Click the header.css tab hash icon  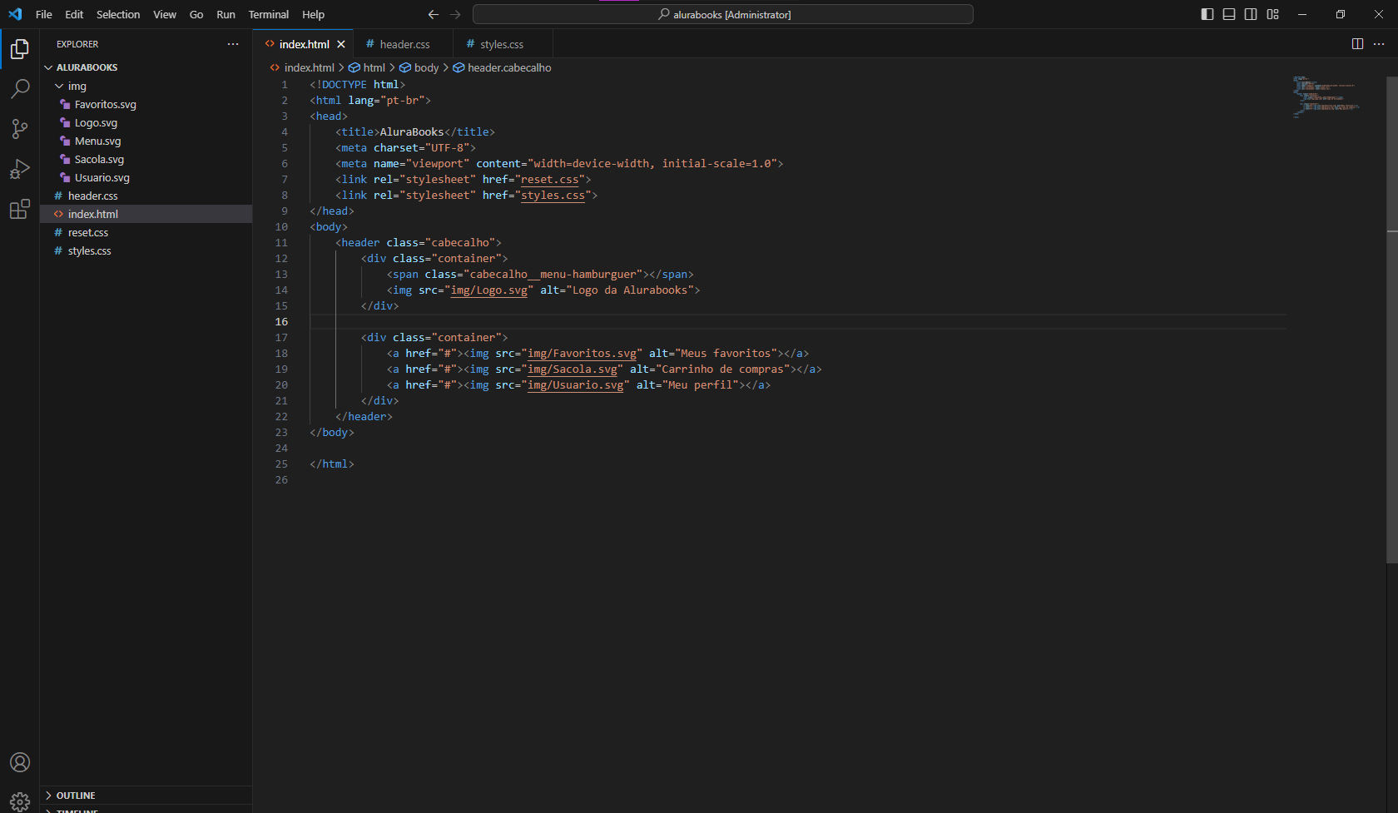(x=370, y=44)
